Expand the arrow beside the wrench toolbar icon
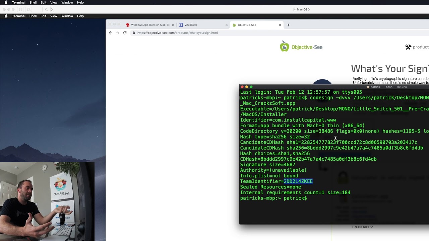This screenshot has width=429, height=241. click(52, 9)
